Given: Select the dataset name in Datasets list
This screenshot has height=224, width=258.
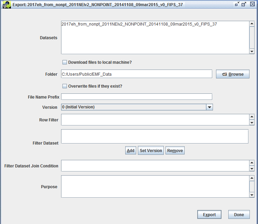Looking at the screenshot, I should [139, 24].
